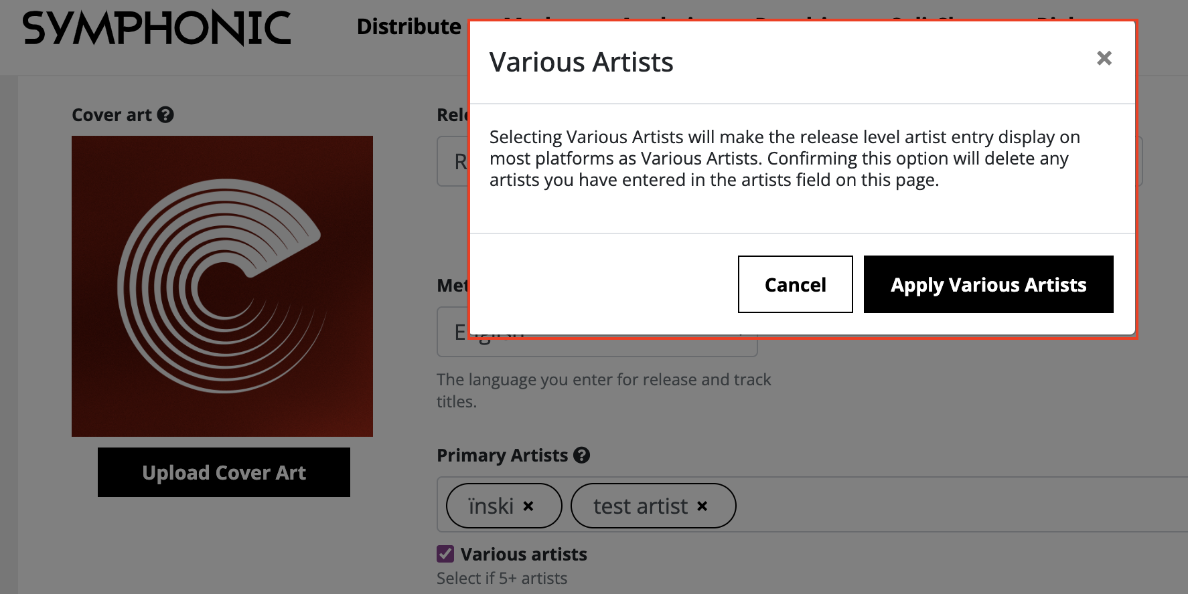Select the cover art image thumbnail
Image resolution: width=1188 pixels, height=594 pixels.
pyautogui.click(x=222, y=286)
